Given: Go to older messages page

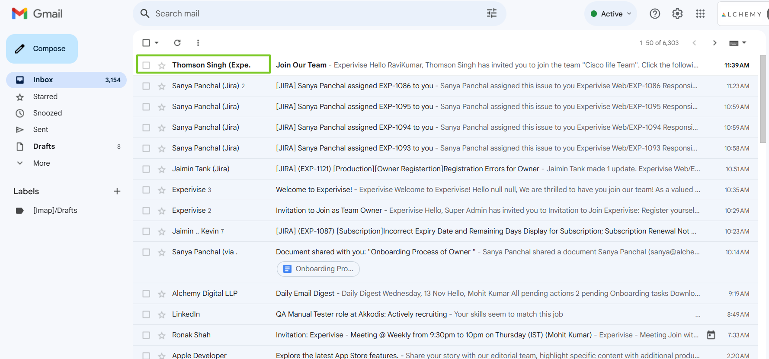Looking at the screenshot, I should click(x=715, y=43).
